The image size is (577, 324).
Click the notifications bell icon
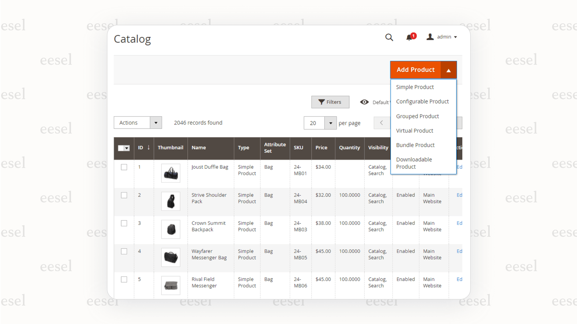(409, 38)
